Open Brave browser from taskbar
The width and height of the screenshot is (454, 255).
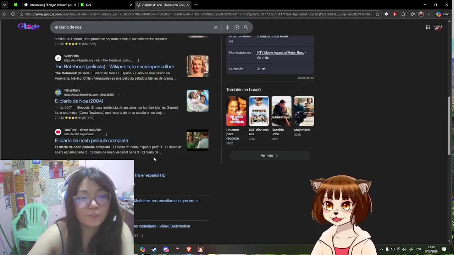[x=189, y=249]
